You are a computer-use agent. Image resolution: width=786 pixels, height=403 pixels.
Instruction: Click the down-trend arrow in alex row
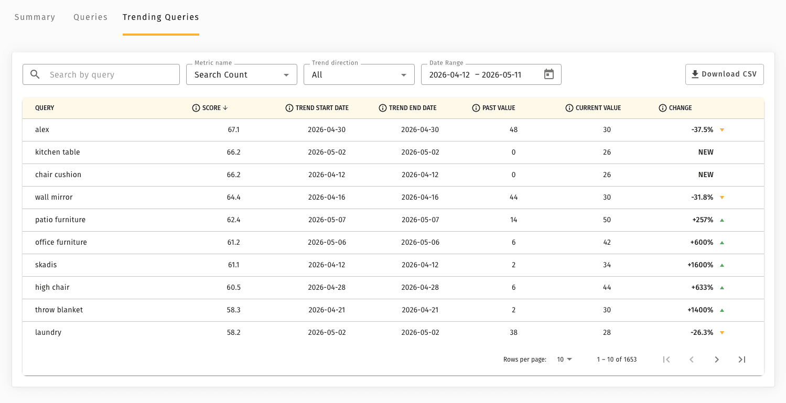pyautogui.click(x=722, y=130)
